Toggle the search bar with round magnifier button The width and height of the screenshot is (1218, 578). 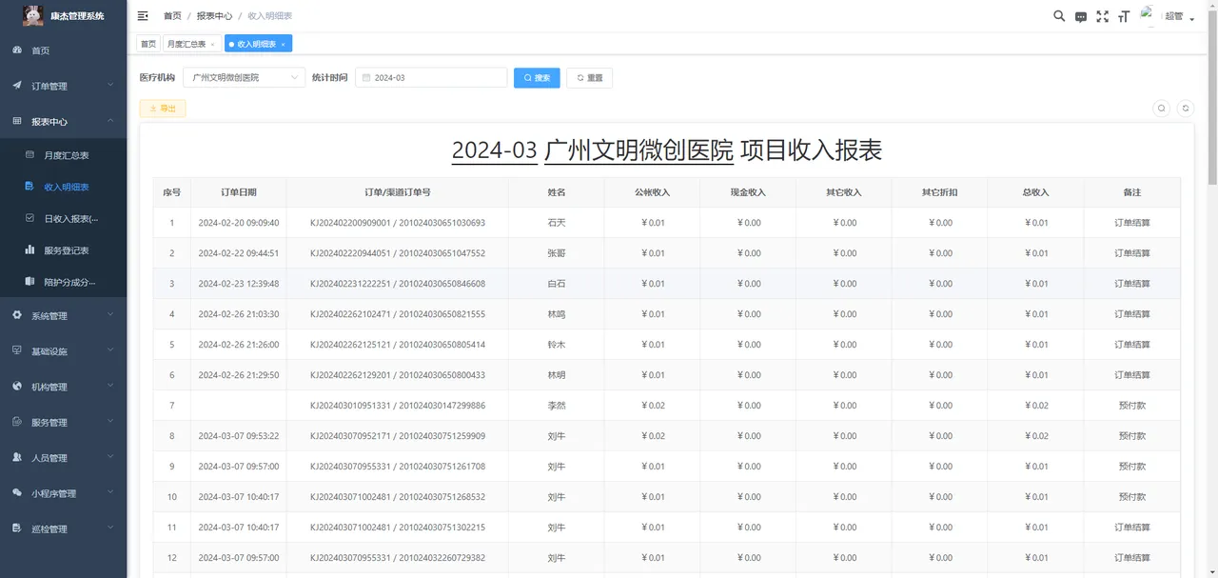click(x=1162, y=109)
